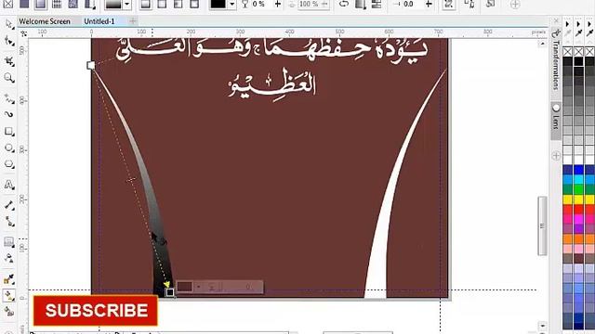Select the Pick tool

click(x=9, y=25)
